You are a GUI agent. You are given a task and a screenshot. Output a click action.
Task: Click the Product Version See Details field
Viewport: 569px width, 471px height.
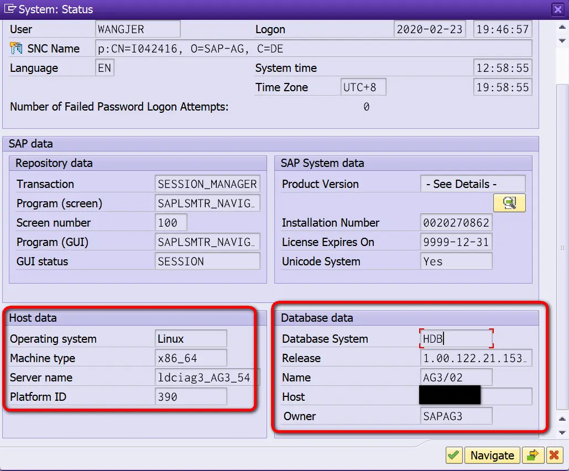[473, 184]
